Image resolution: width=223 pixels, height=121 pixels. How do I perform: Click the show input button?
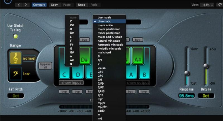click(71, 83)
